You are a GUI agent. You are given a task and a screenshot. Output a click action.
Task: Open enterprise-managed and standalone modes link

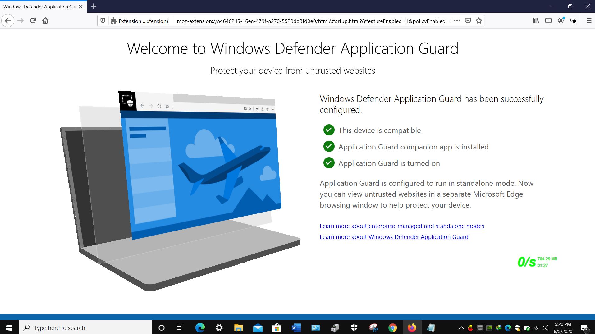coord(402,226)
